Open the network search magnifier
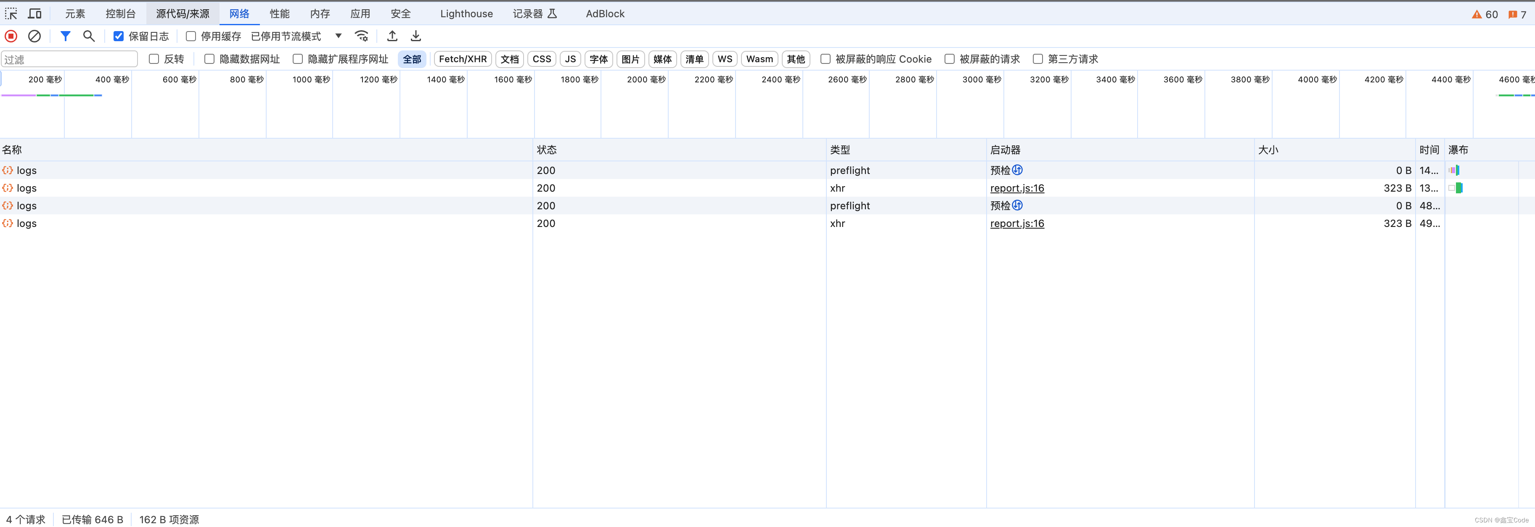Viewport: 1535px width, 527px height. point(89,36)
